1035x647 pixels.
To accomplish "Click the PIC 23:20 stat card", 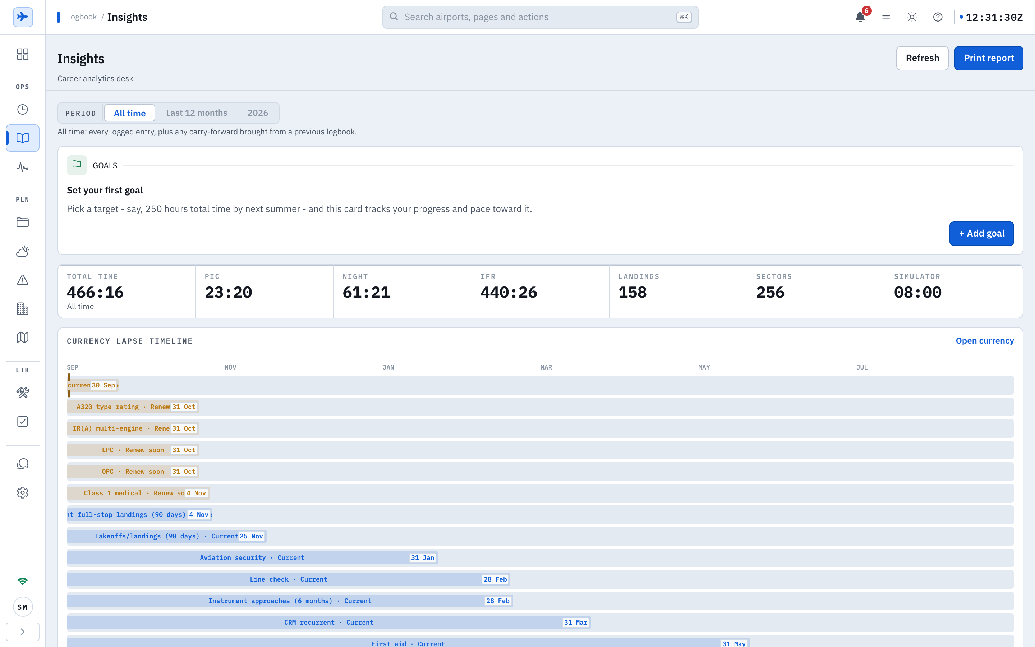I will 265,292.
